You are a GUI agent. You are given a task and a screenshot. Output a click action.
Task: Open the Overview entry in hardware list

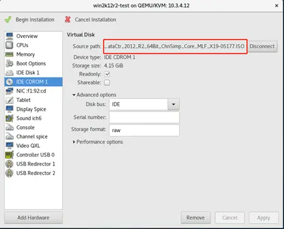(33, 36)
